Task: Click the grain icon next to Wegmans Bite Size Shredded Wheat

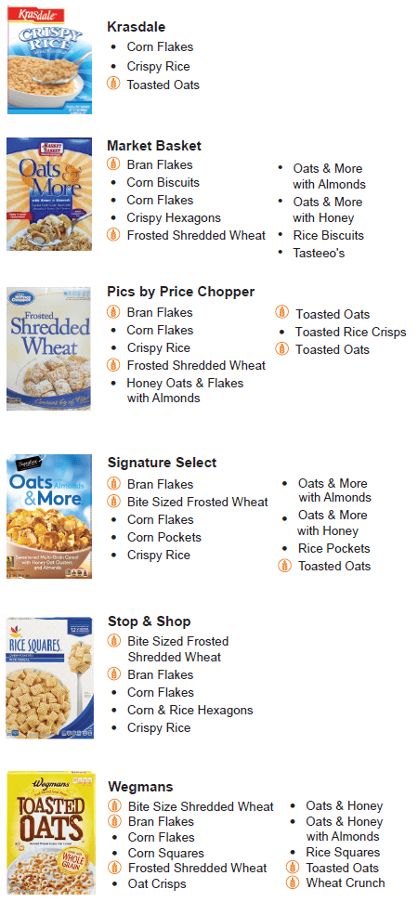Action: point(115,806)
